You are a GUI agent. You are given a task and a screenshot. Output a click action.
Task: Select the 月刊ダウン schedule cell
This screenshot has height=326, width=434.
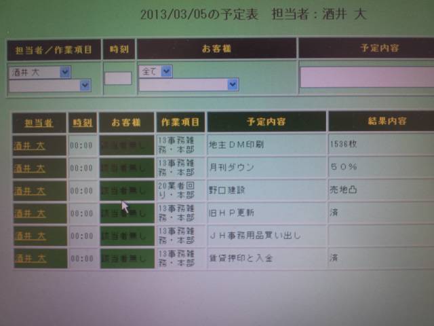click(x=267, y=167)
